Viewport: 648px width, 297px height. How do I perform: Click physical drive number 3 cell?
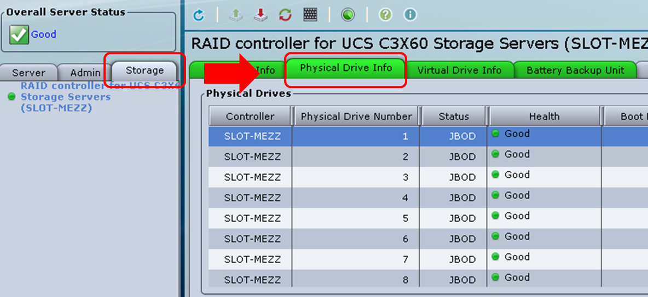356,178
